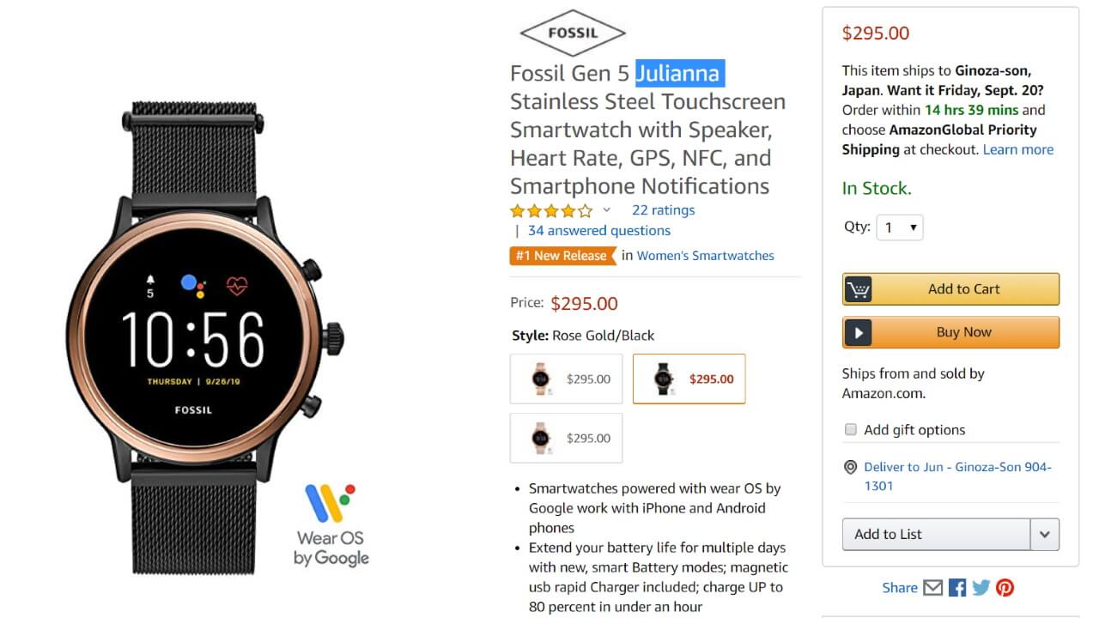The image size is (1099, 618).
Task: Open the 34 answered questions link
Action: 598,231
